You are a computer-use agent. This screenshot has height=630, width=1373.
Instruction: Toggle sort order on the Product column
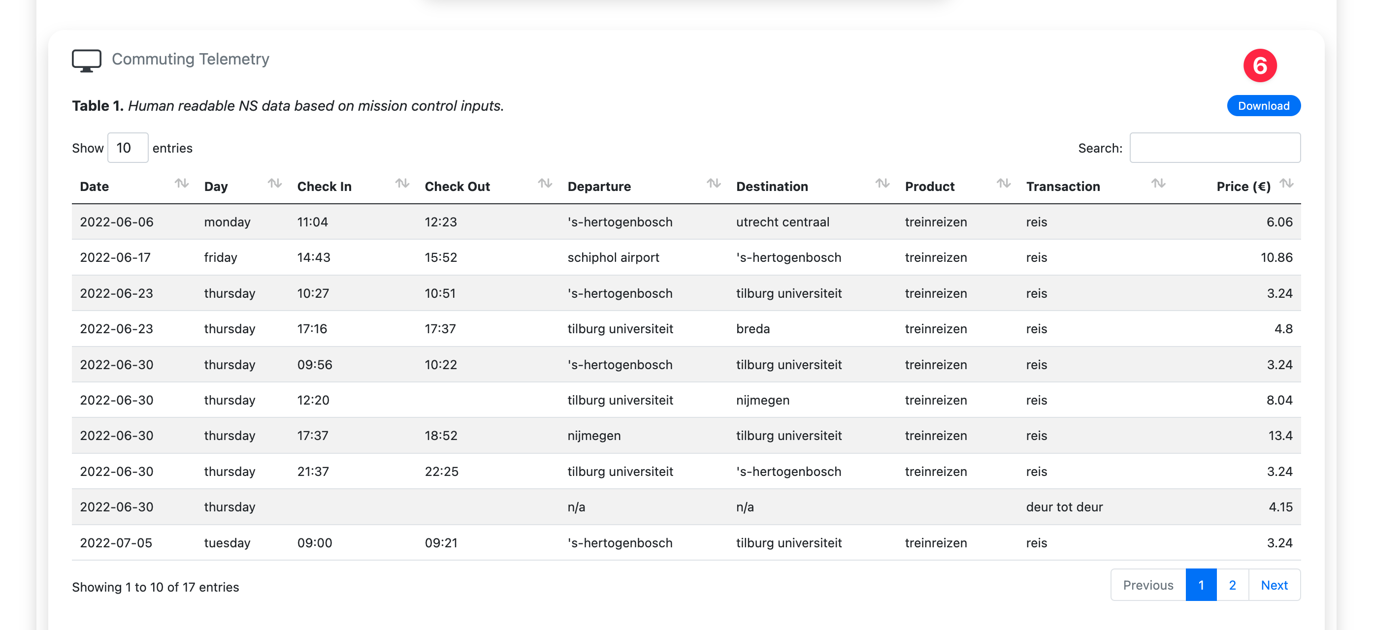point(1004,184)
